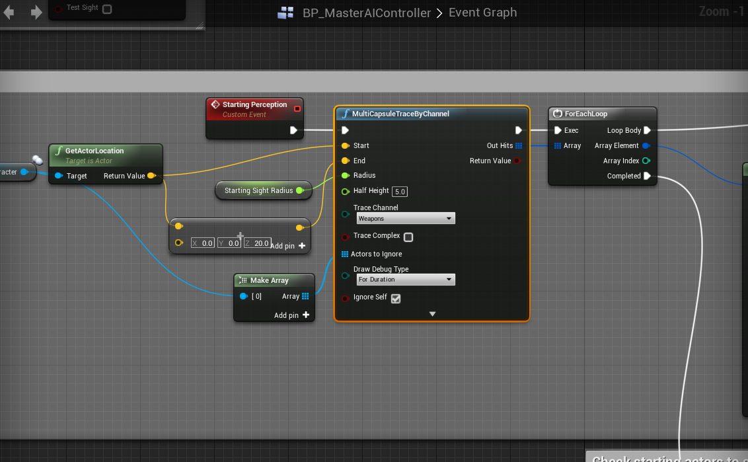Toggle the Trace Complex checkbox
Viewport: 748px width, 462px height.
[408, 237]
